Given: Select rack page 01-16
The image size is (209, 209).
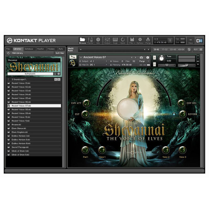Looking at the screenshot, I should 156,49.
